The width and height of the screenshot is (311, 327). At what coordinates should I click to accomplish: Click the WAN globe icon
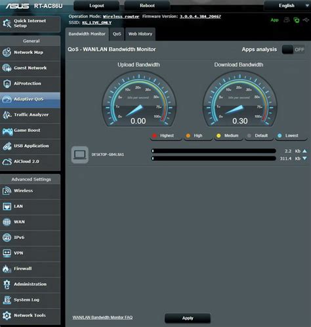coord(7,222)
